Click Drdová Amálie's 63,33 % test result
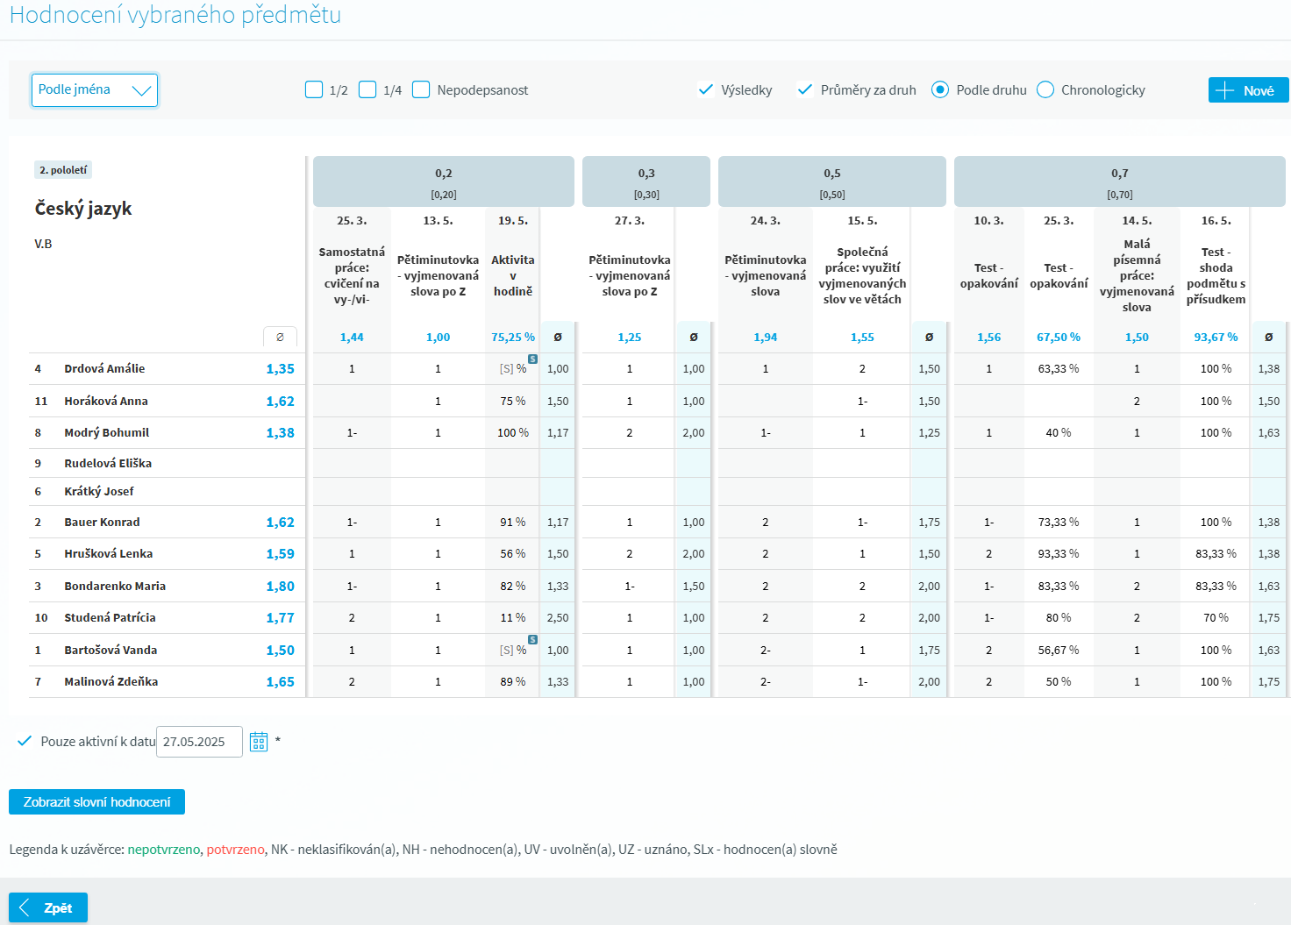The image size is (1291, 925). click(x=1059, y=368)
